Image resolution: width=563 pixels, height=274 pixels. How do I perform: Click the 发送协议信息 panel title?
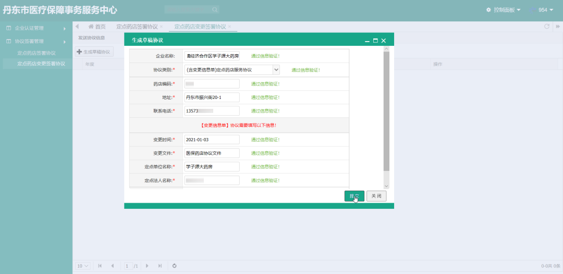click(92, 38)
